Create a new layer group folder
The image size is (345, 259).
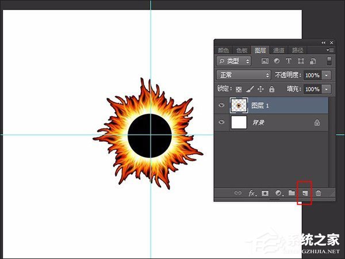pos(292,194)
